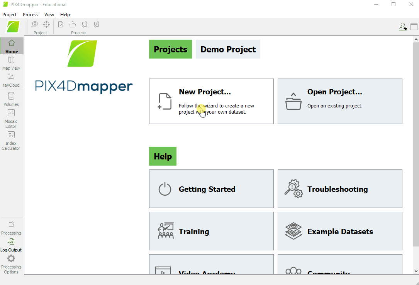
Task: Open Processing Options gear
Action: pos(11,264)
